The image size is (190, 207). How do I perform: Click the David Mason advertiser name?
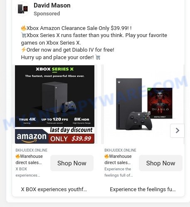pos(52,5)
